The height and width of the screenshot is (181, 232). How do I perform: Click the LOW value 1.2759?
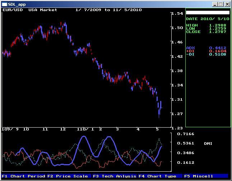coord(218,28)
